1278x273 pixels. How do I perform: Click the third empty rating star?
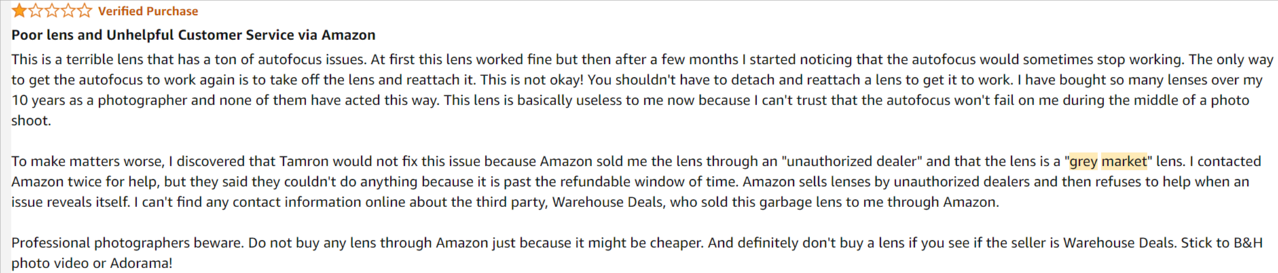click(x=52, y=11)
